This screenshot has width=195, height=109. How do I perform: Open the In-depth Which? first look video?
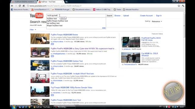click(x=72, y=74)
